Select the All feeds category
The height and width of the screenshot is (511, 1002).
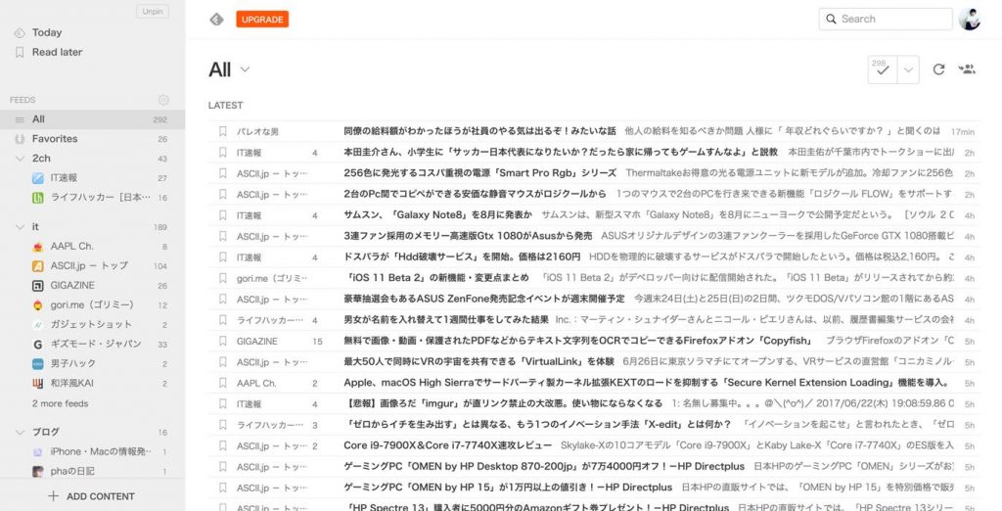pyautogui.click(x=93, y=119)
